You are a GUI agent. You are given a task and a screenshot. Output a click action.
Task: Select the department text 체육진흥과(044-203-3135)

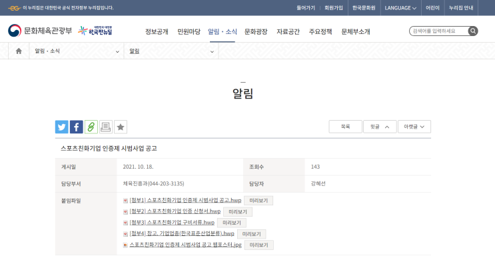click(153, 183)
